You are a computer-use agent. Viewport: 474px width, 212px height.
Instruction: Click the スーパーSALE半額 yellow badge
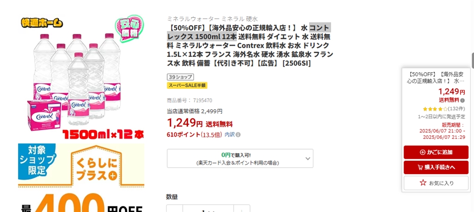point(187,85)
